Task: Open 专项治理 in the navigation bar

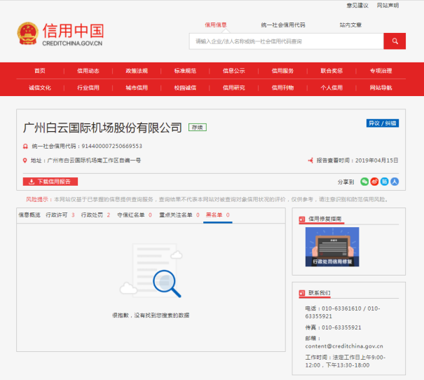Action: point(381,71)
